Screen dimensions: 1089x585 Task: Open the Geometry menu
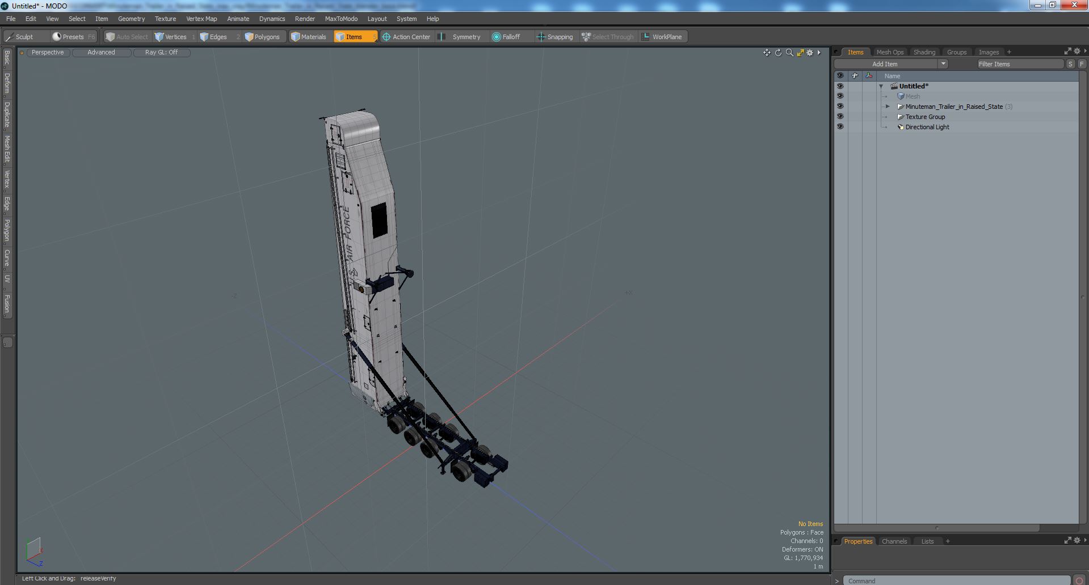[x=131, y=19]
